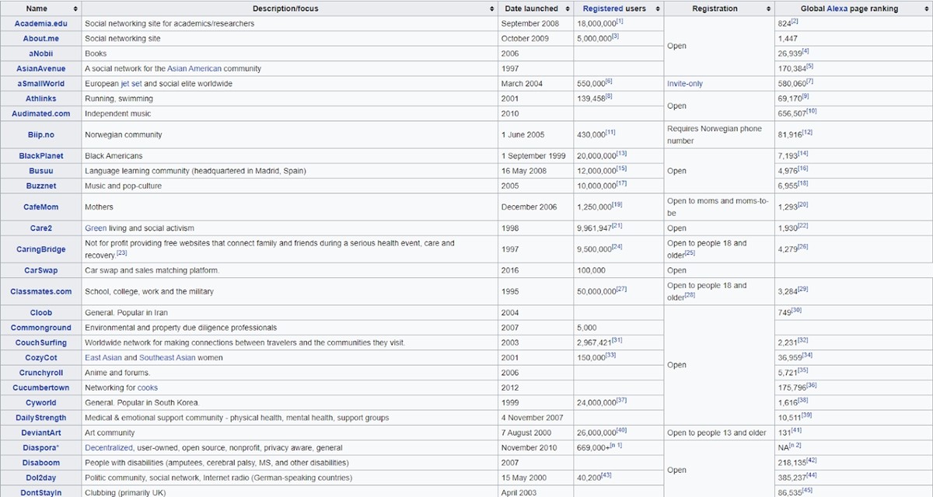Sort by Registration column arrows
Screen dimensions: 933x497
(x=768, y=9)
